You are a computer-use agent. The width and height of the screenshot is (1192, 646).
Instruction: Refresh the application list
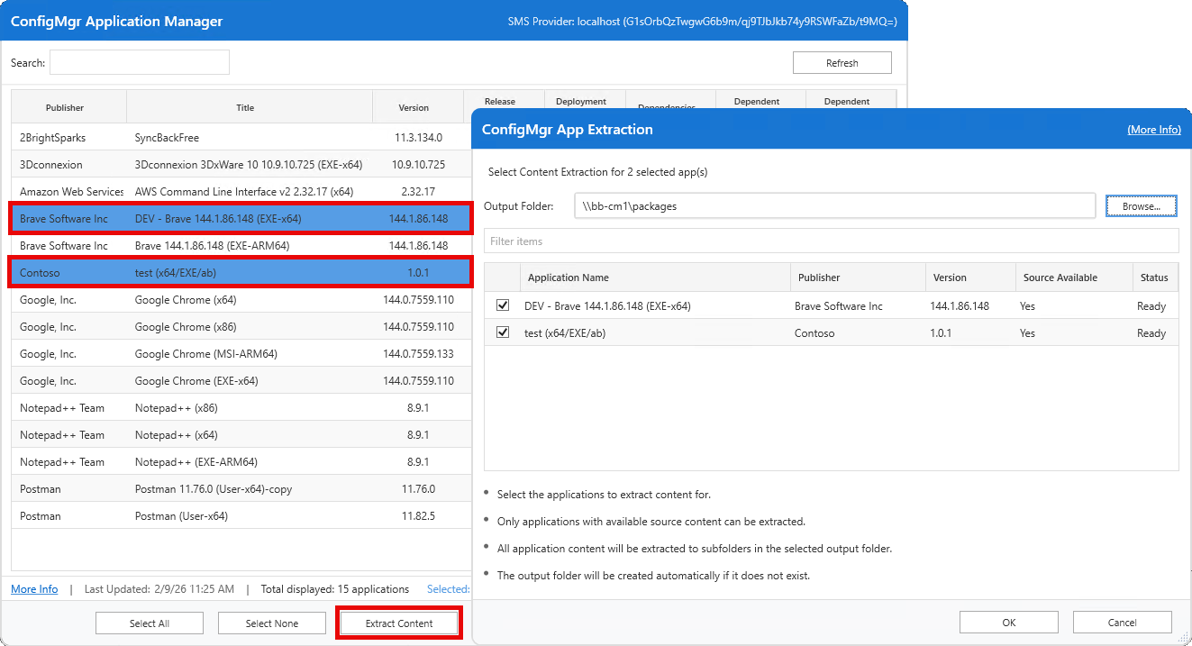click(842, 63)
